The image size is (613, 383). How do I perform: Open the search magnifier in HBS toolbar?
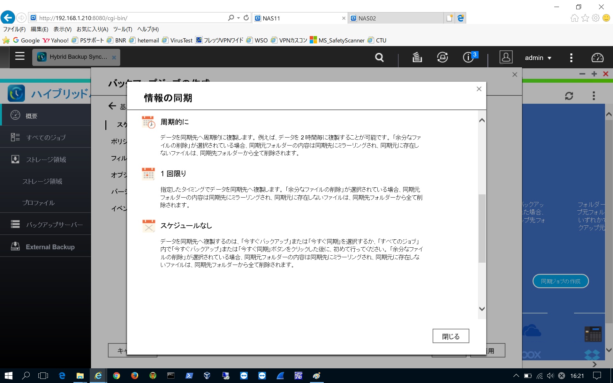tap(379, 57)
